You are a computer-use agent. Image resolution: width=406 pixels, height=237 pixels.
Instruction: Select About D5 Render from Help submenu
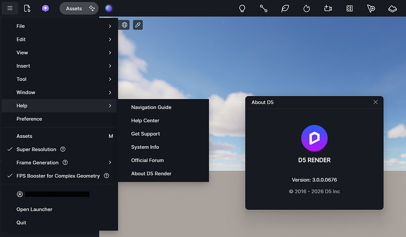[x=151, y=173]
